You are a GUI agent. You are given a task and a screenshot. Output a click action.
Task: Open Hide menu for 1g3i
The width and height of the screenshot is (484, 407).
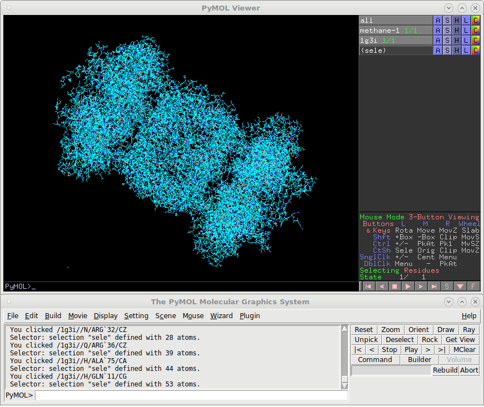[457, 40]
